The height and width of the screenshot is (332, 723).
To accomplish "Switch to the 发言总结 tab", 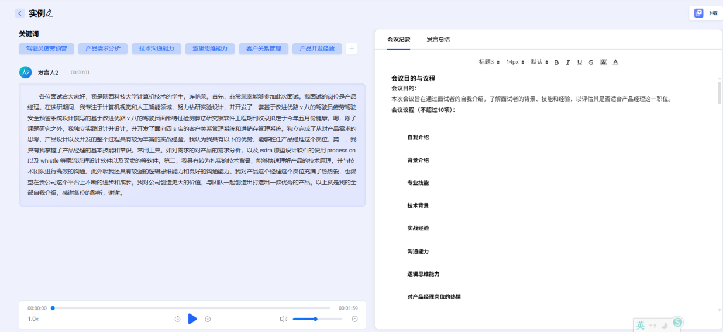I will click(x=438, y=40).
